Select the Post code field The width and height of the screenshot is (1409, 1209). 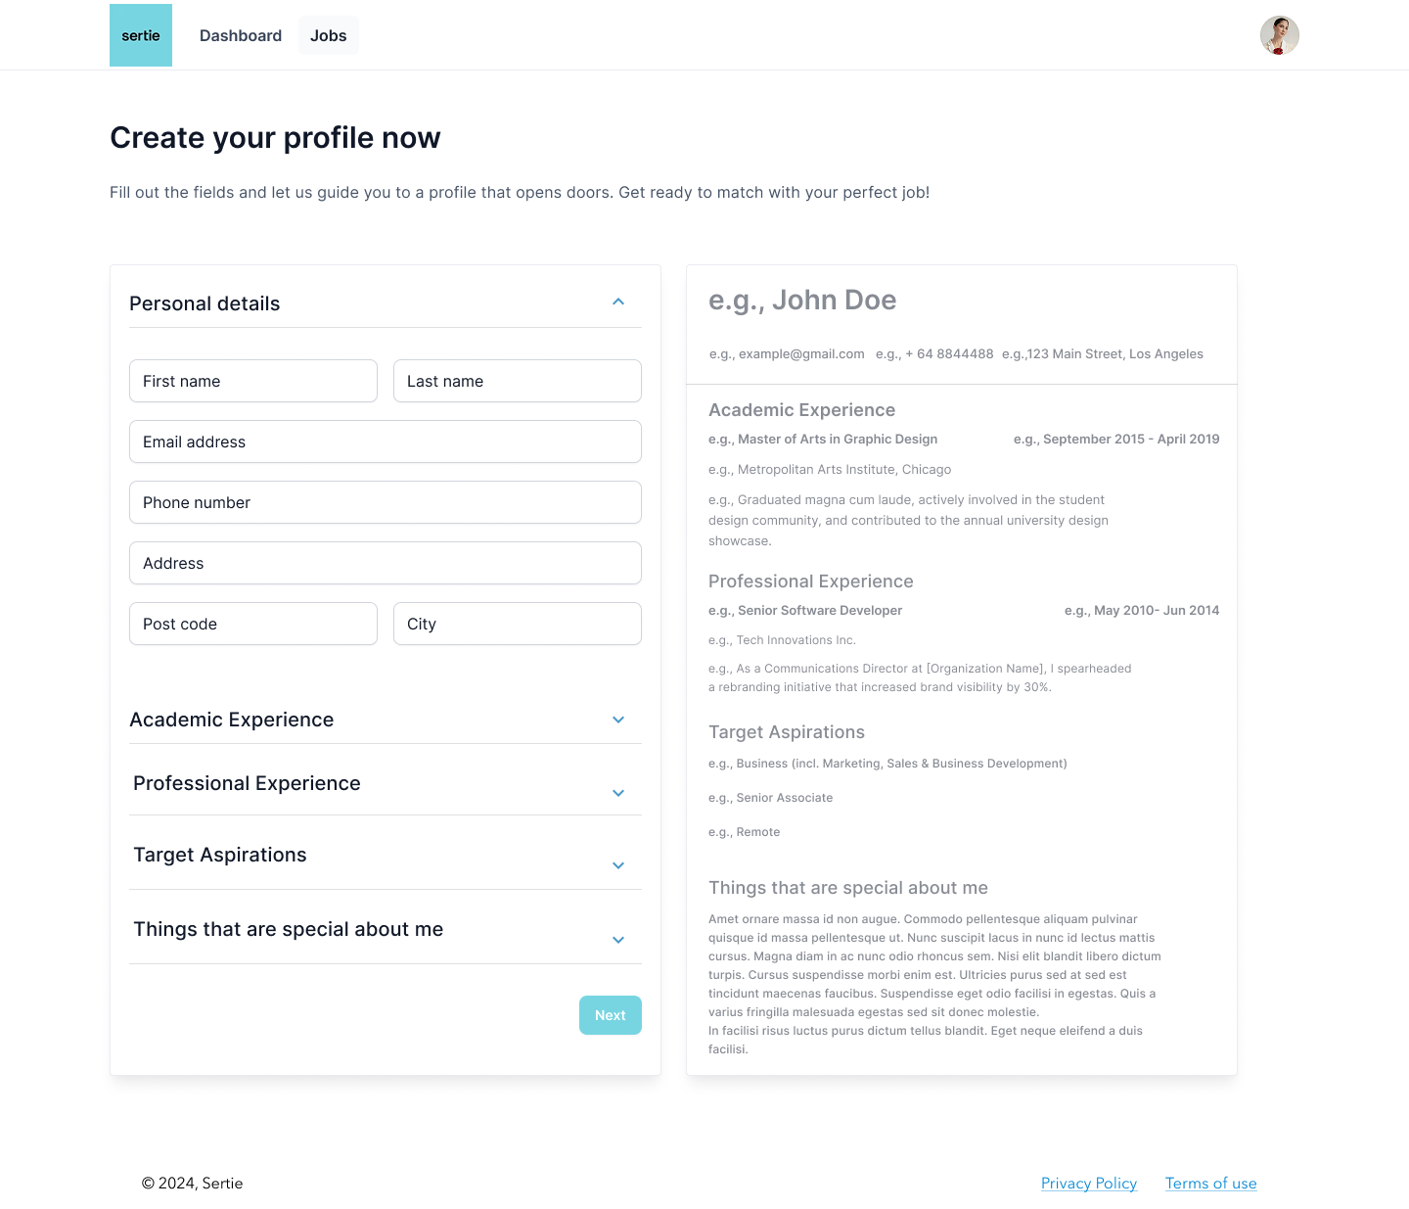[253, 624]
